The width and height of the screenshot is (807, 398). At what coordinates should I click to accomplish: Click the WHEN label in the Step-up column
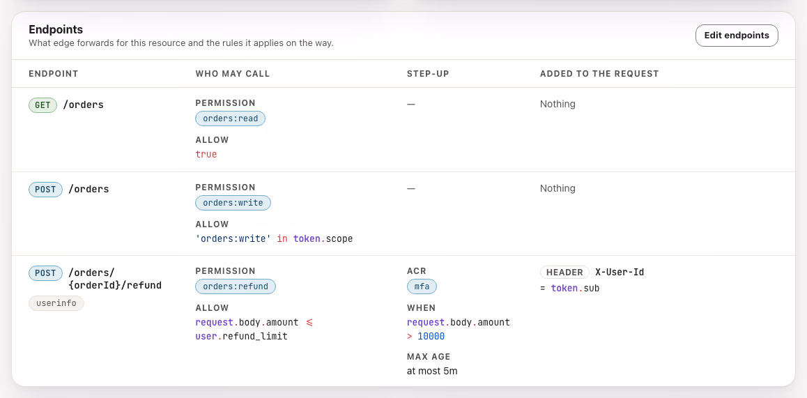(x=421, y=308)
